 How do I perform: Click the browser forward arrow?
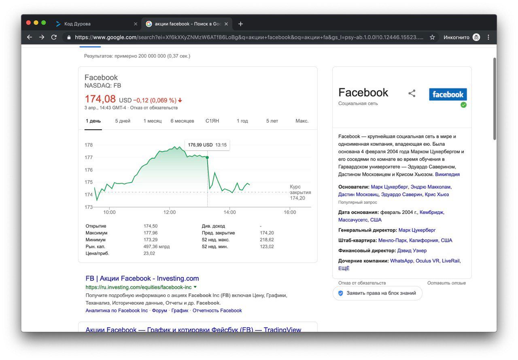pyautogui.click(x=42, y=37)
